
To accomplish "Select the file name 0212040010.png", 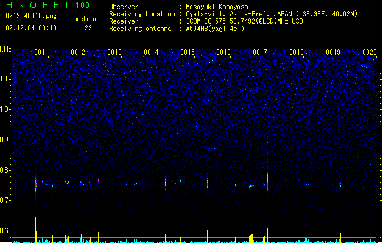I will [x=31, y=16].
